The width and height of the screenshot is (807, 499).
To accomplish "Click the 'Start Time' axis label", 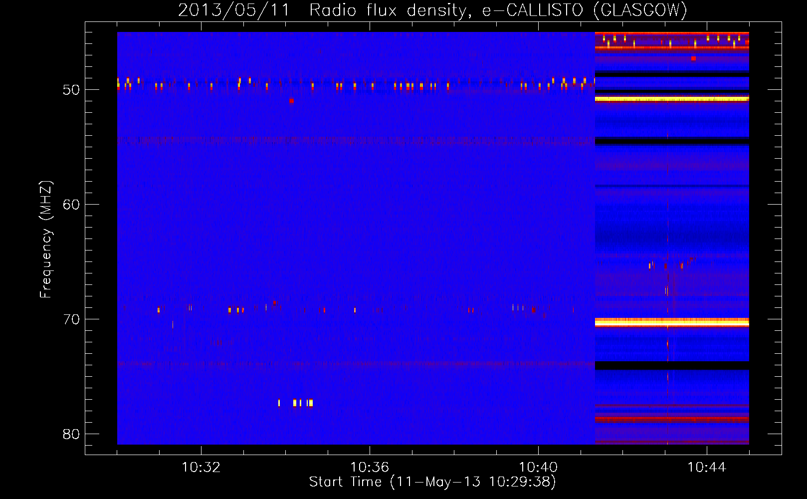I will coord(432,482).
